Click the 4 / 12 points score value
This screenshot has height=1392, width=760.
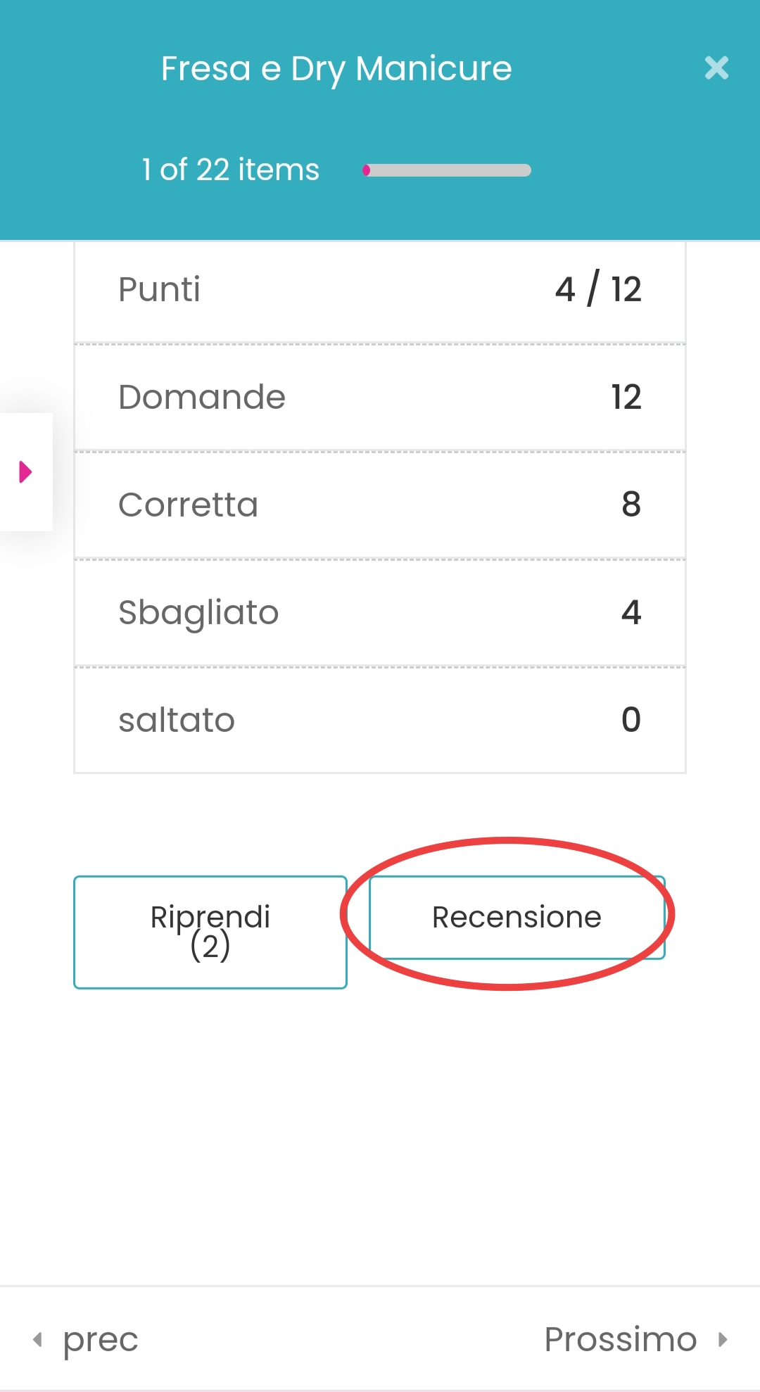click(598, 289)
